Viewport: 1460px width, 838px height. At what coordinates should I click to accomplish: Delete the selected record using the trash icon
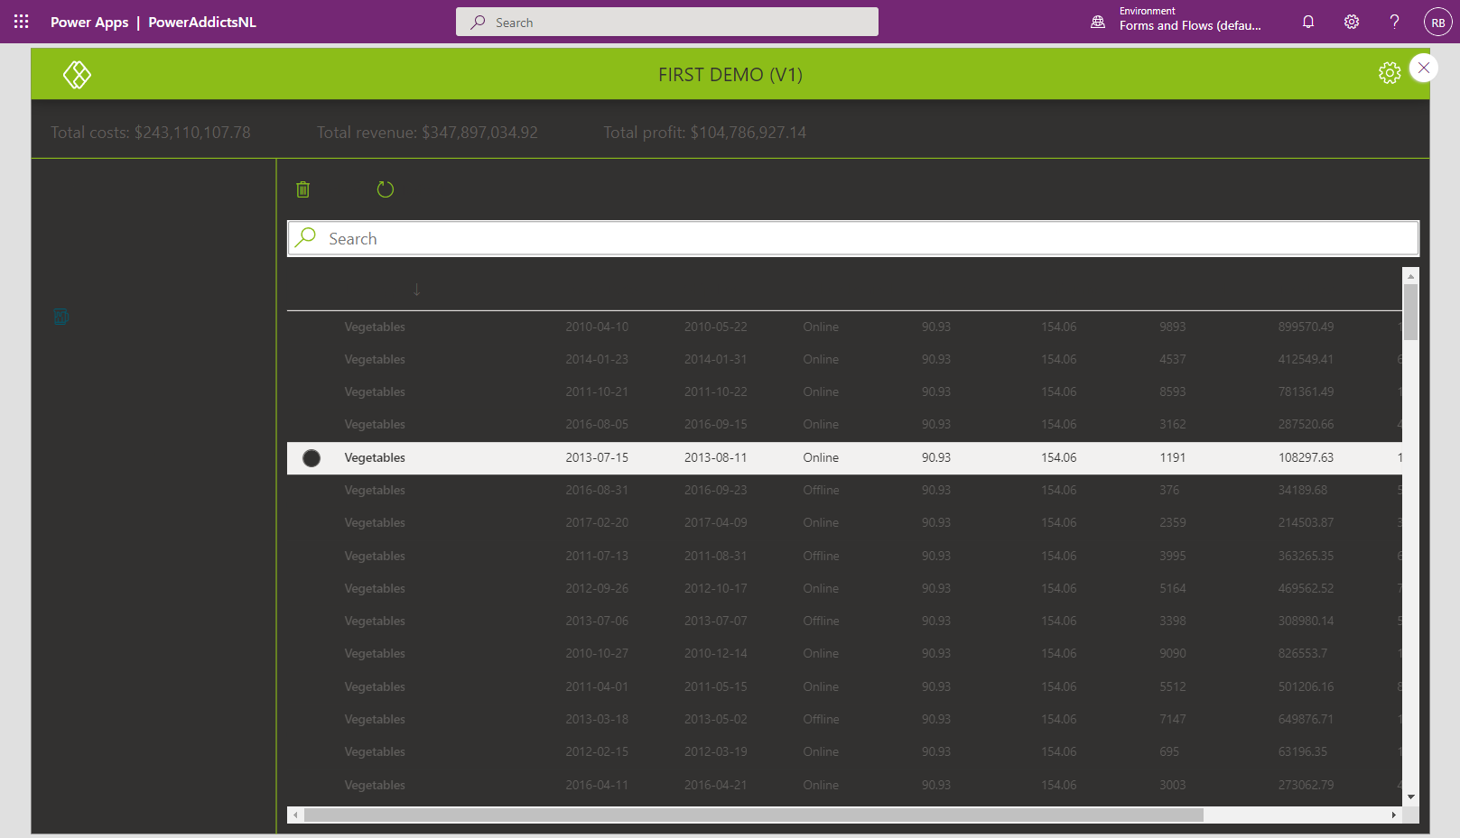pyautogui.click(x=303, y=189)
